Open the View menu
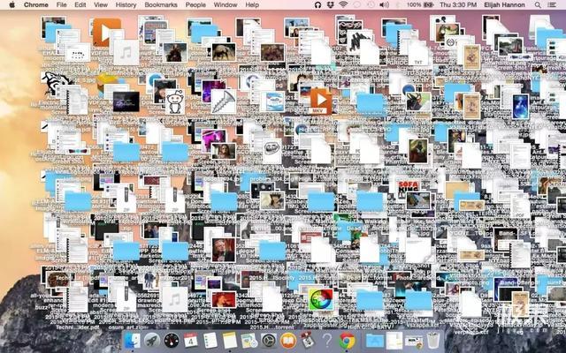The height and width of the screenshot is (353, 566). point(101,4)
